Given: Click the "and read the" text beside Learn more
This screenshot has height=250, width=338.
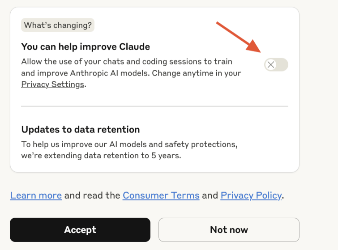Looking at the screenshot, I should (x=92, y=195).
